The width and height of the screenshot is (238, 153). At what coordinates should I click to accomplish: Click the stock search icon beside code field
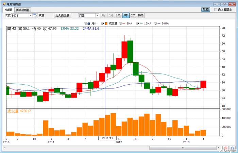(x=35, y=15)
